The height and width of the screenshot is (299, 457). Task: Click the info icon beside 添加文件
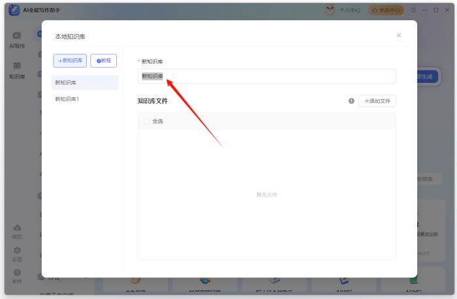click(x=351, y=101)
